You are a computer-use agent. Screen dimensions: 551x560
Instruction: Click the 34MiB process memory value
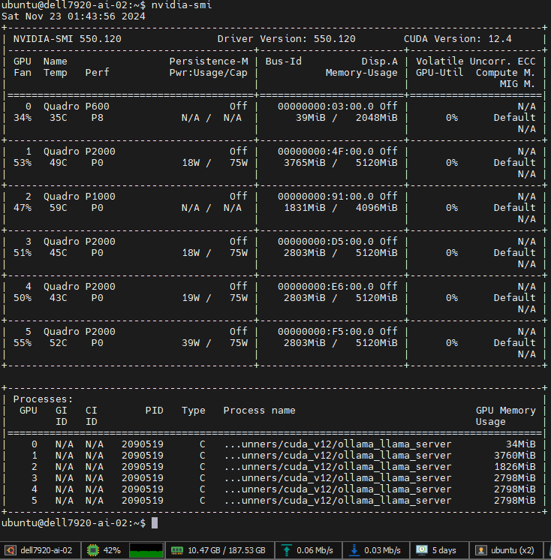point(521,444)
